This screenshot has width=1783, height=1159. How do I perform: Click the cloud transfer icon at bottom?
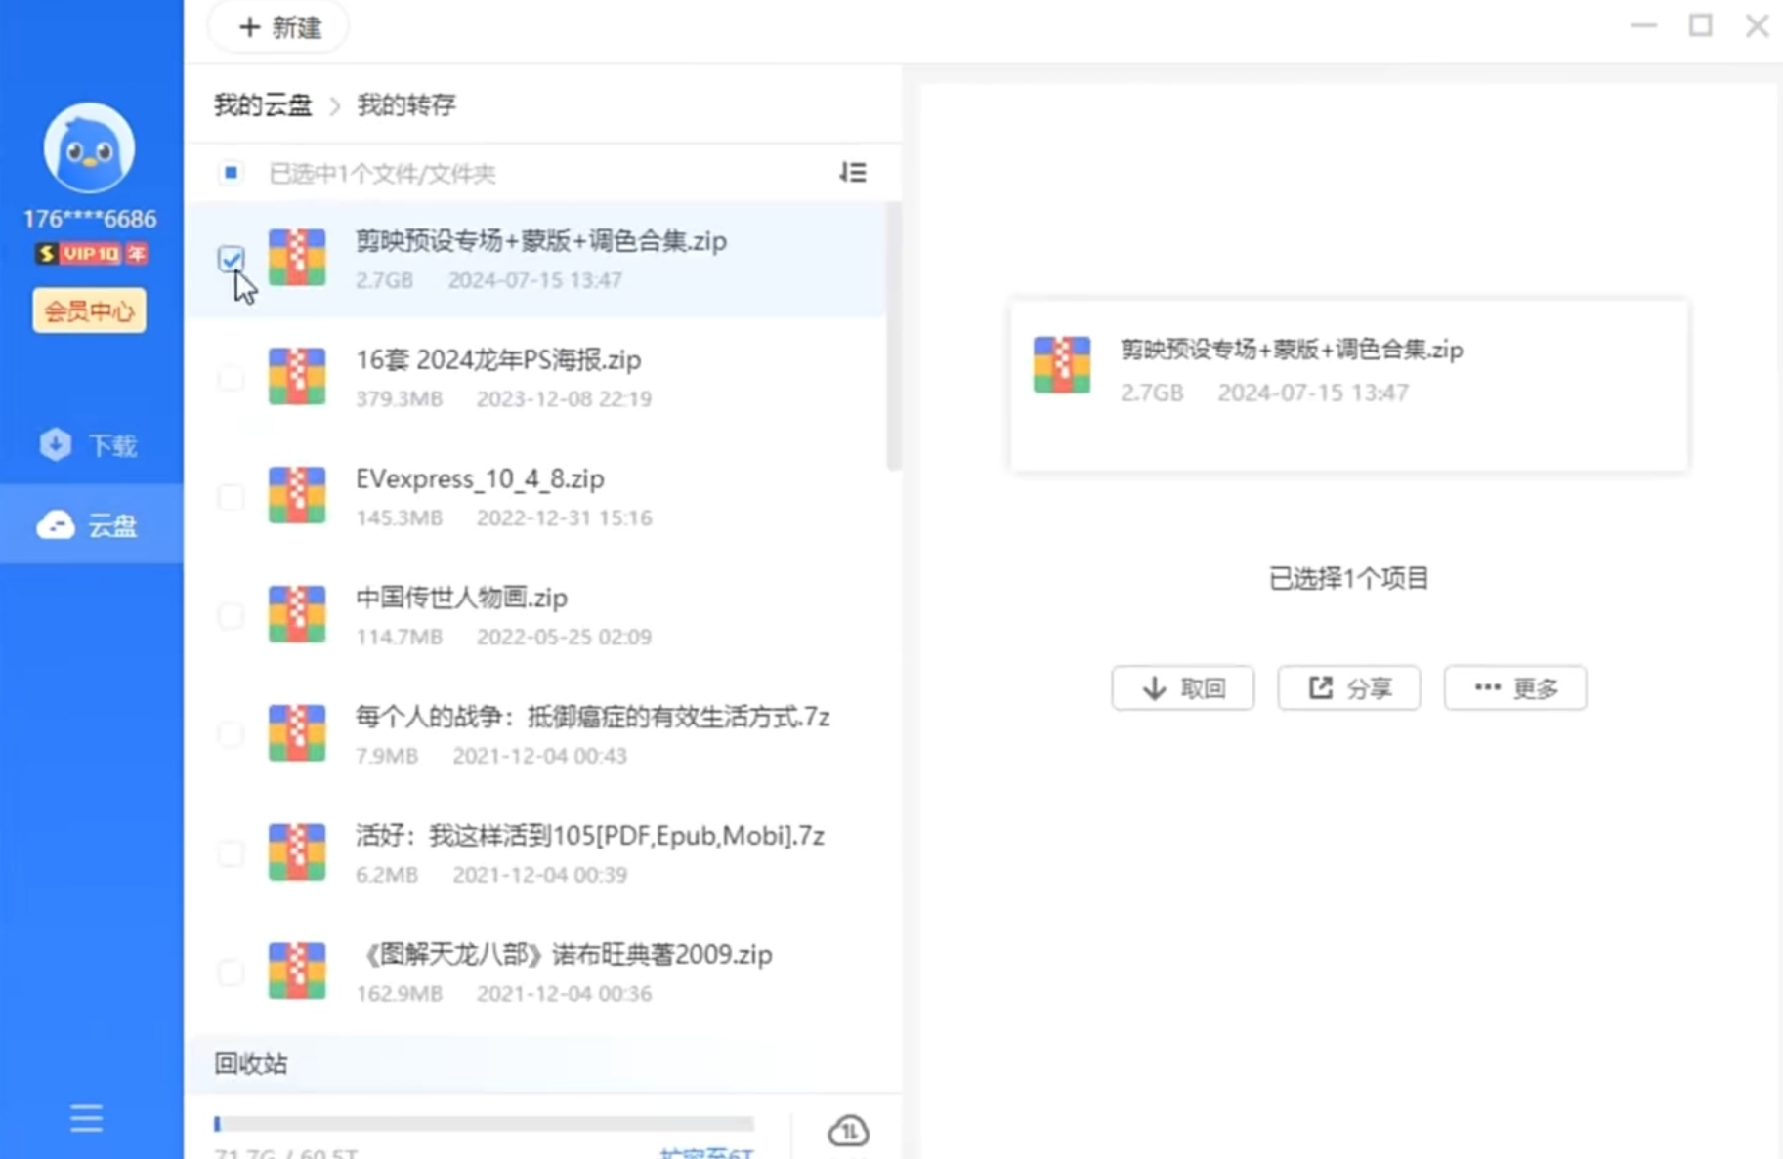[847, 1131]
